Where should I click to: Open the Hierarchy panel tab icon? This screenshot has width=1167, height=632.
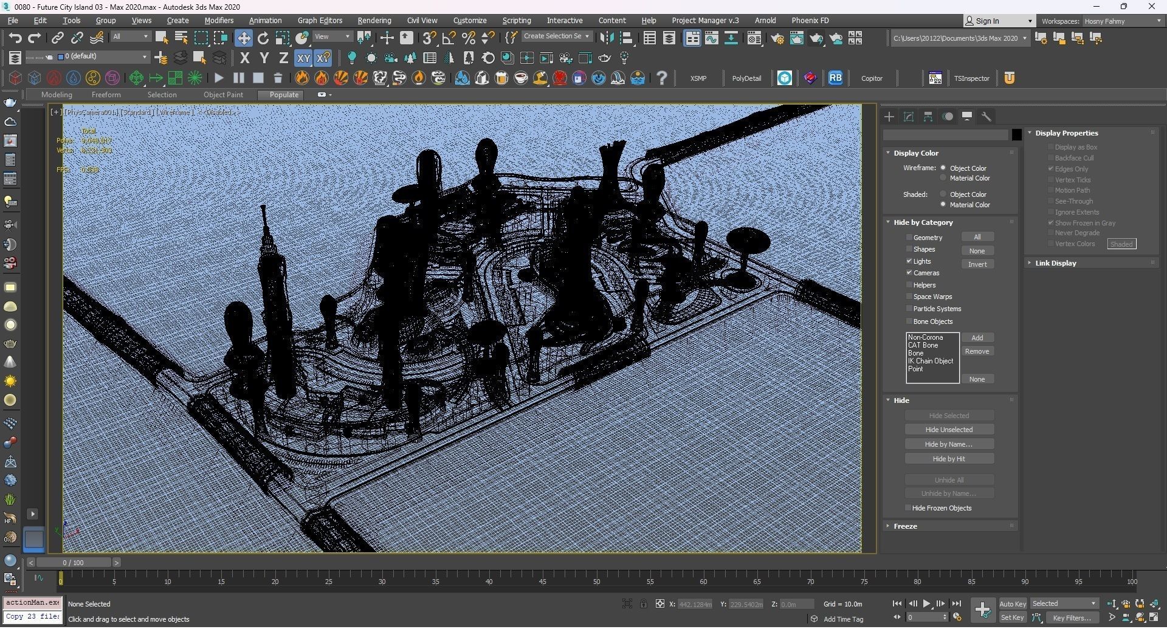[928, 117]
